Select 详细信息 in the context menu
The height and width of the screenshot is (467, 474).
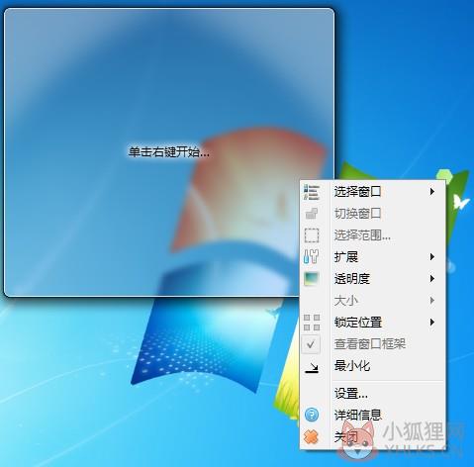pos(372,415)
